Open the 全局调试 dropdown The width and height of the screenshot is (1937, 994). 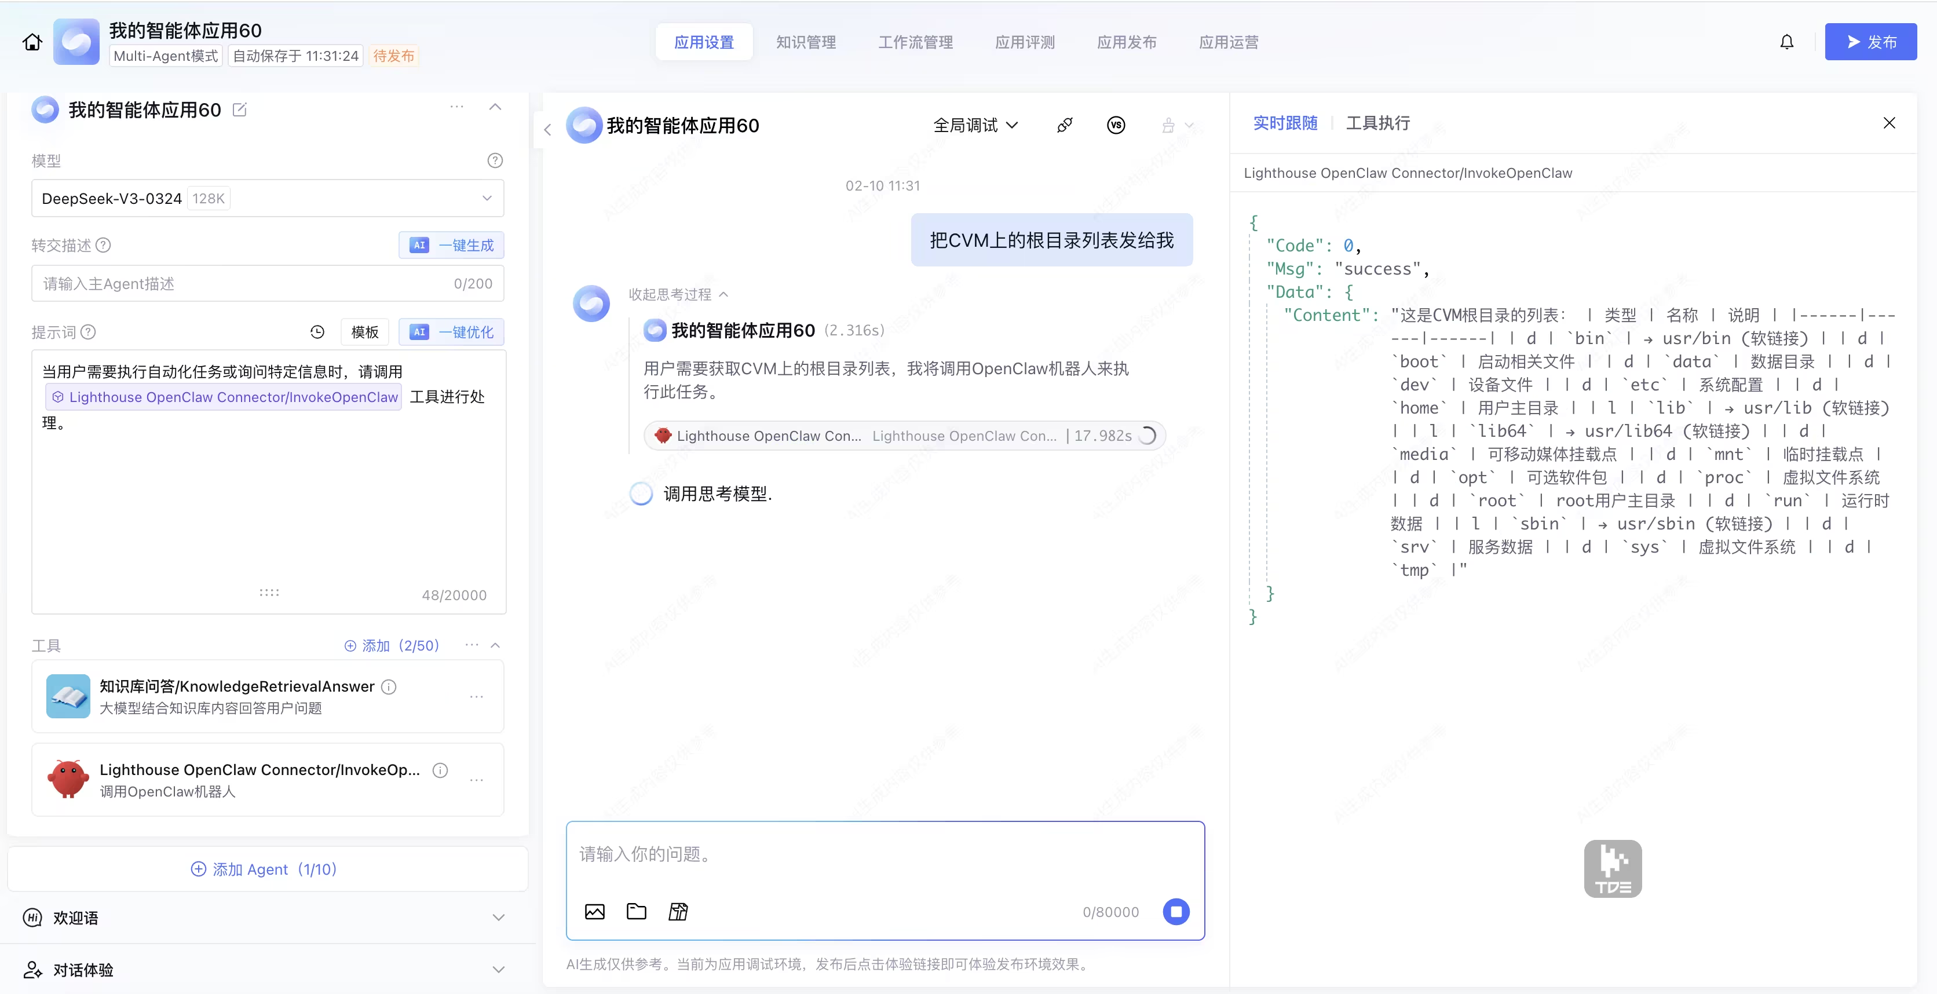[975, 125]
